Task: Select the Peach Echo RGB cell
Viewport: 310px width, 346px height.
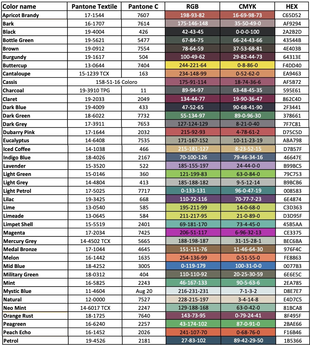Action: click(x=193, y=333)
